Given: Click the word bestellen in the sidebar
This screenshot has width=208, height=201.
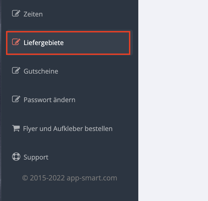Looking at the screenshot, I should pyautogui.click(x=99, y=129).
